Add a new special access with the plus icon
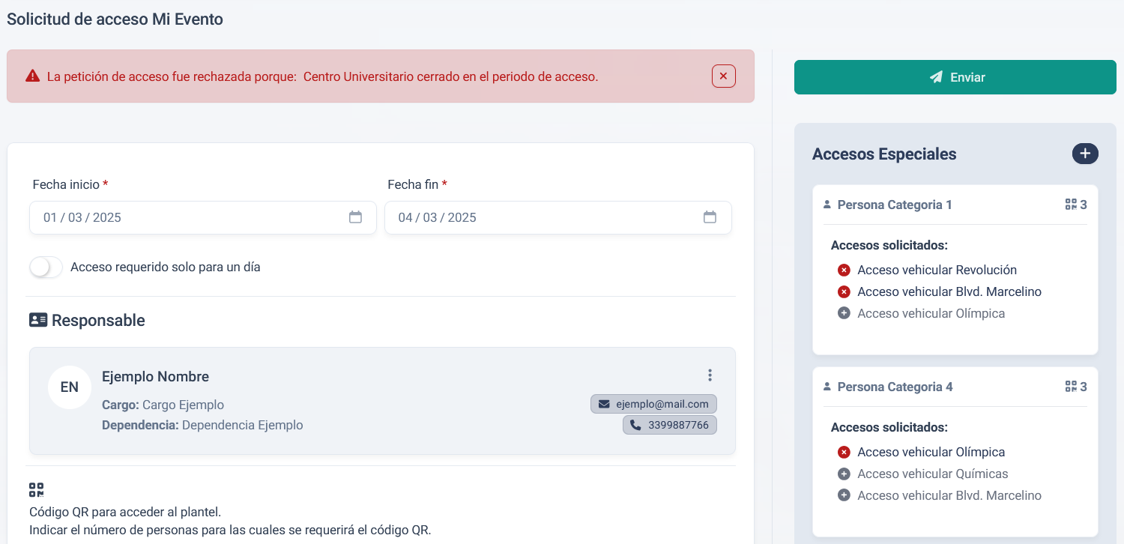The height and width of the screenshot is (544, 1124). point(1085,153)
